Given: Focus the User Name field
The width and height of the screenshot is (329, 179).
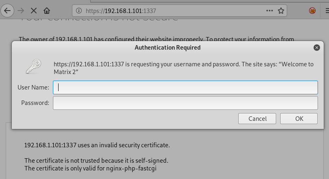Looking at the screenshot, I should point(185,87).
